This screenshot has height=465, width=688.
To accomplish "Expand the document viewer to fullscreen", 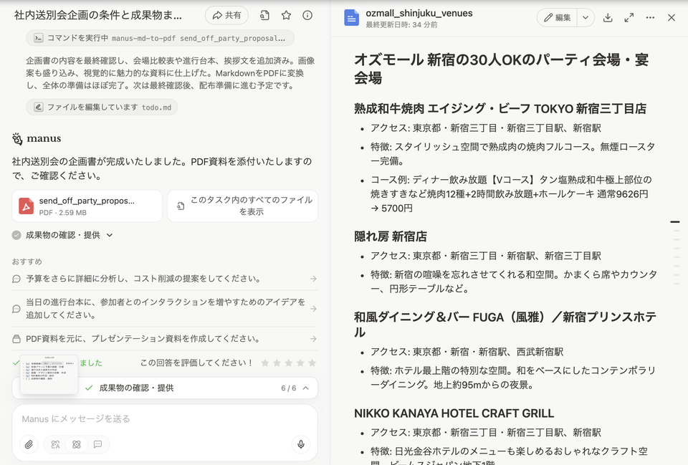I will pos(629,17).
